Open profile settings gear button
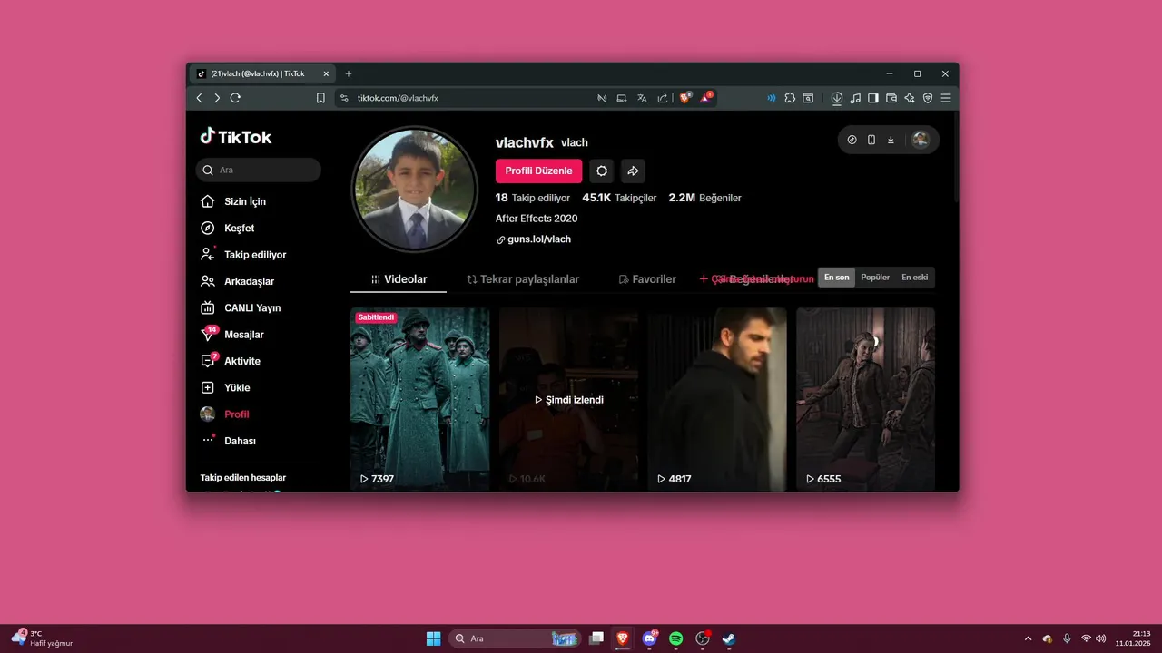The height and width of the screenshot is (653, 1162). [602, 171]
